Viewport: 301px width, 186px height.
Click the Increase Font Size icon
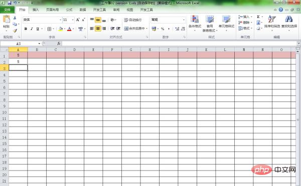click(x=78, y=19)
